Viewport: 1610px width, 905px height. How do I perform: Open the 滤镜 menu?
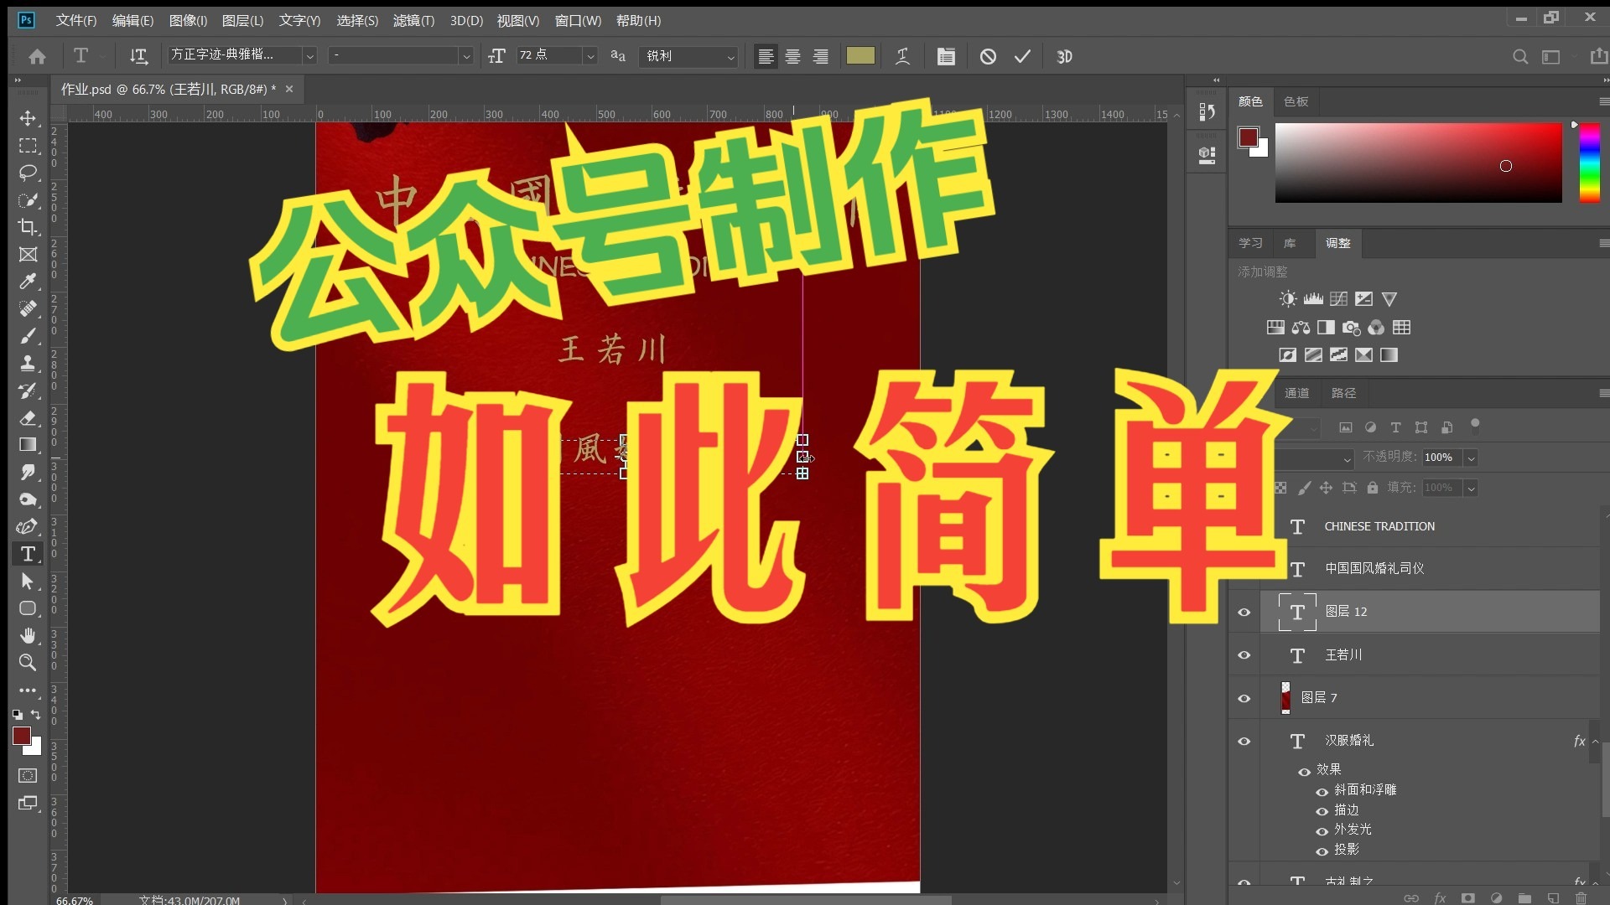(413, 20)
